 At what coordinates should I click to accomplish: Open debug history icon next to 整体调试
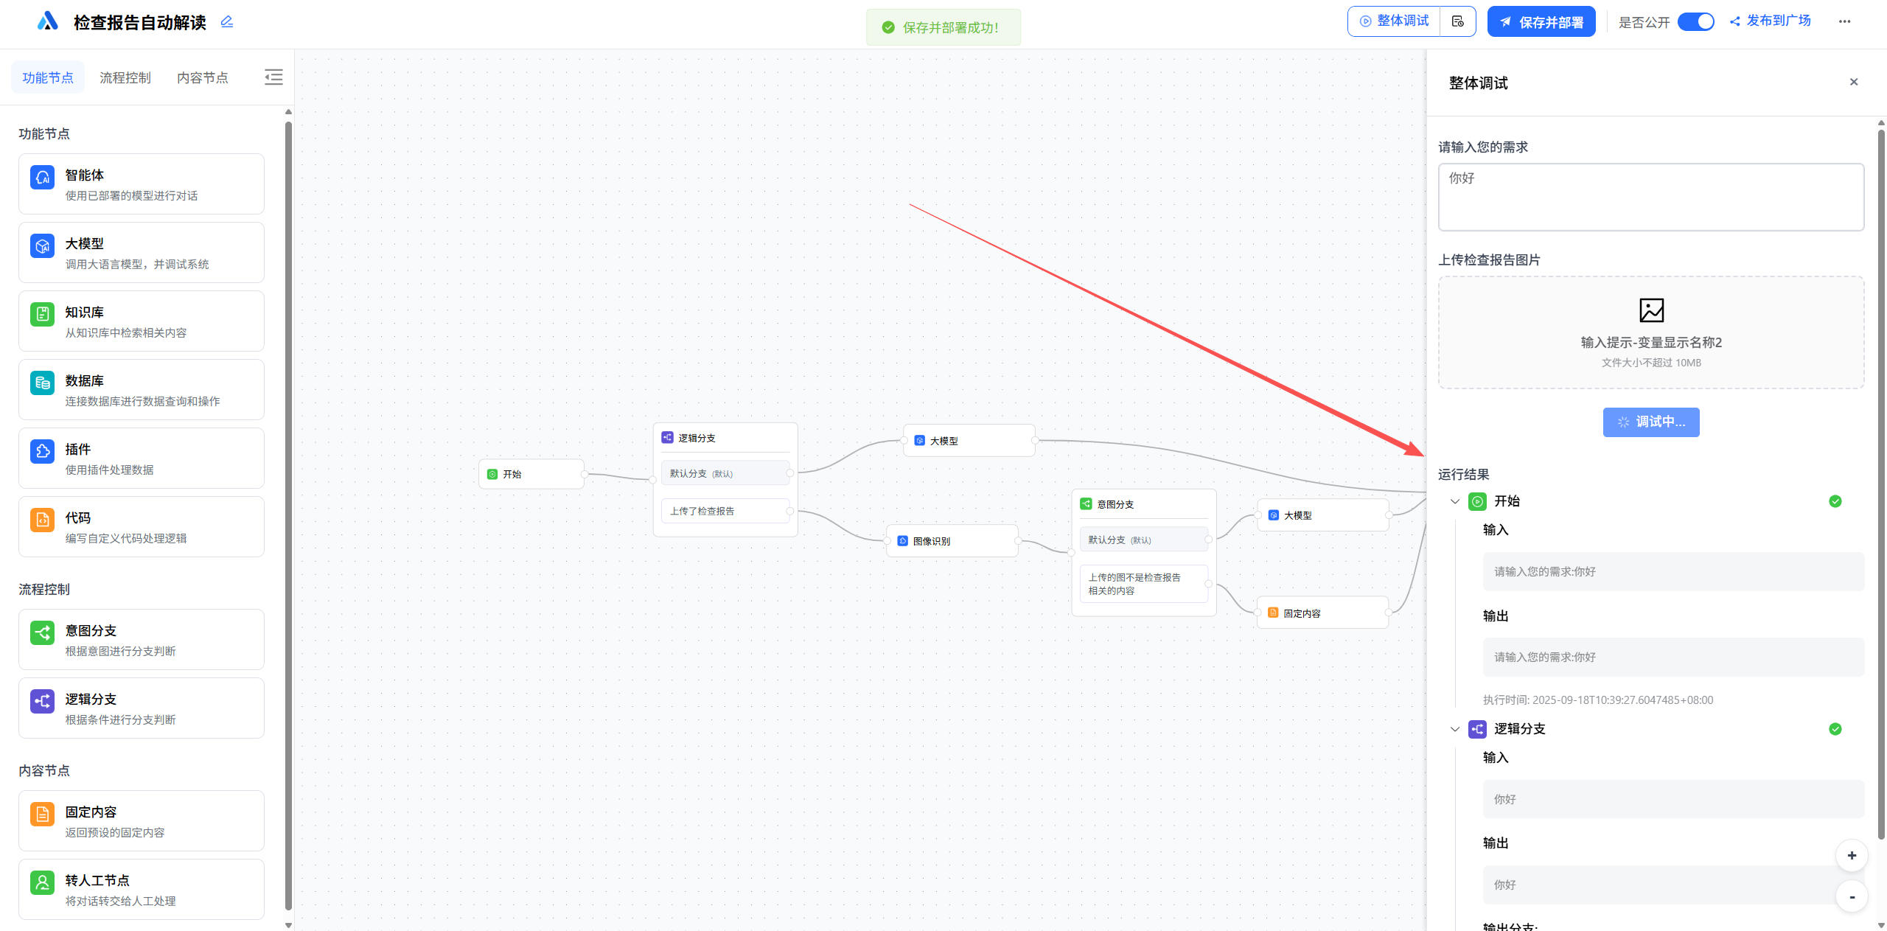1457,21
